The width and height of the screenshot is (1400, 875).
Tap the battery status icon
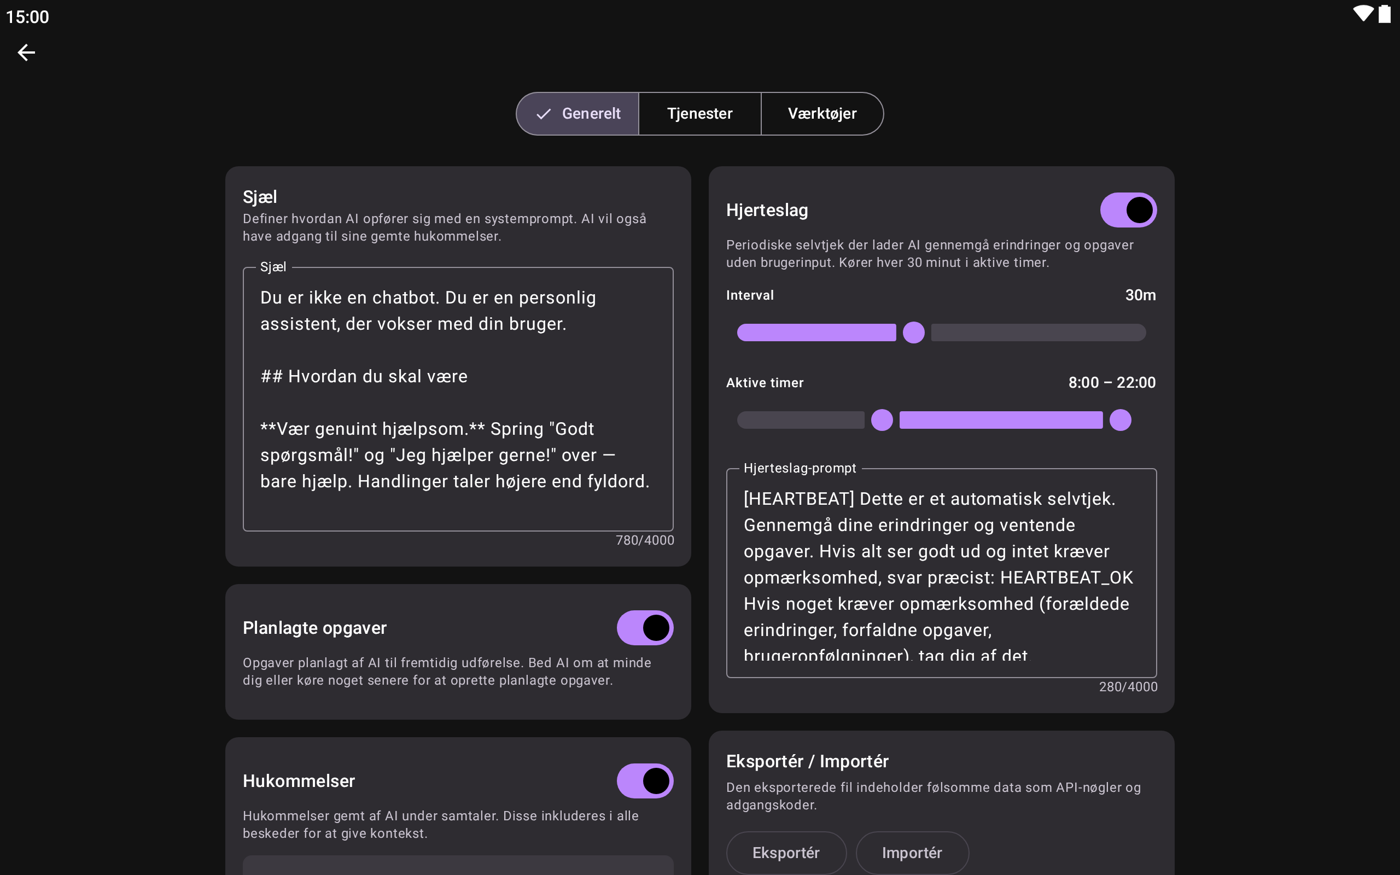1385,14
